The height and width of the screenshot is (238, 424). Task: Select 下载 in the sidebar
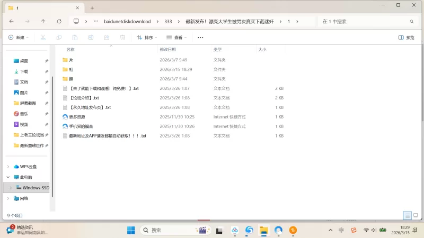tap(24, 71)
